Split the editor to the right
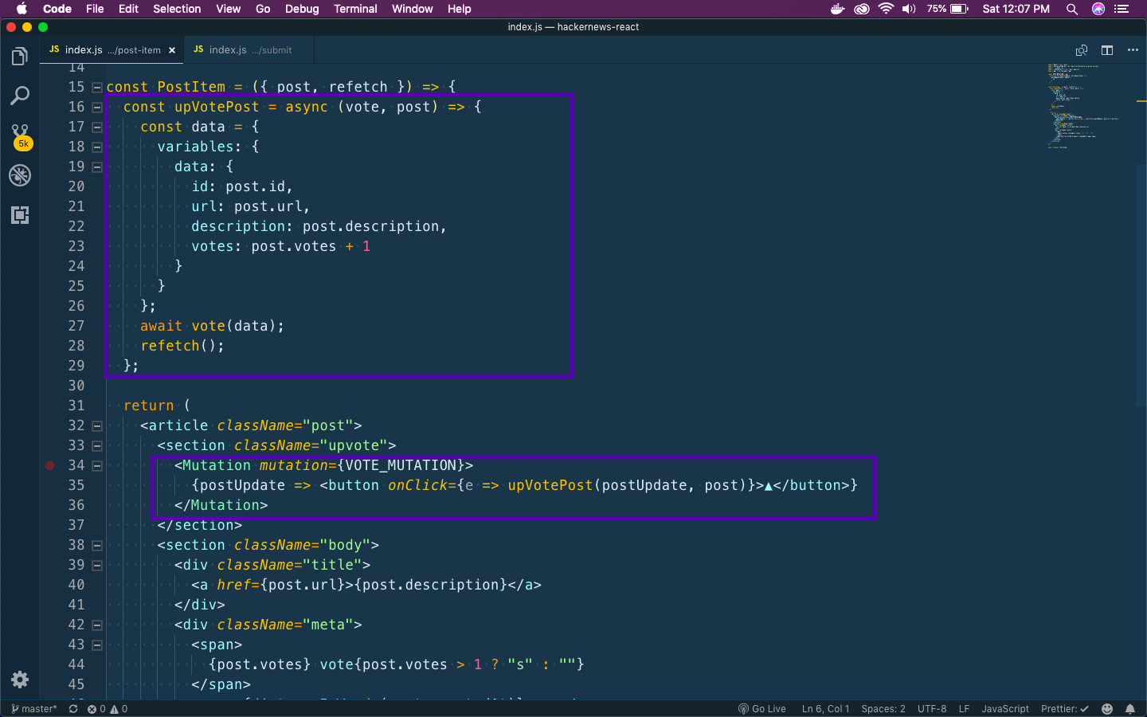The image size is (1147, 717). click(x=1107, y=50)
